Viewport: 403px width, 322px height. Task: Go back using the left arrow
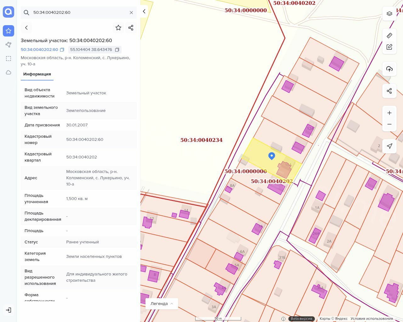(x=26, y=28)
